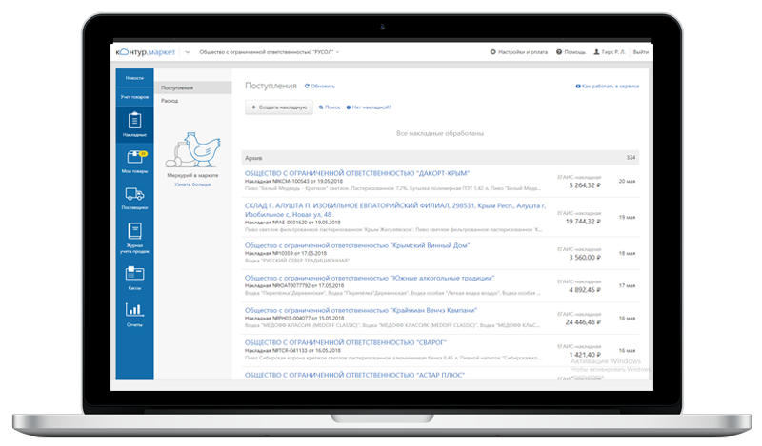Click amount 19 744,32 ₽

point(583,222)
